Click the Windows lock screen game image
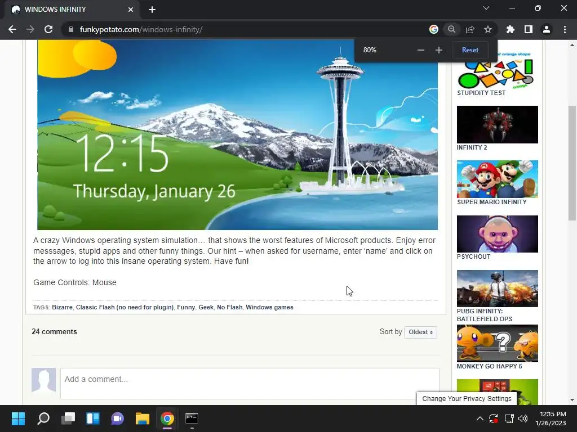Image resolution: width=577 pixels, height=432 pixels. pyautogui.click(x=237, y=135)
